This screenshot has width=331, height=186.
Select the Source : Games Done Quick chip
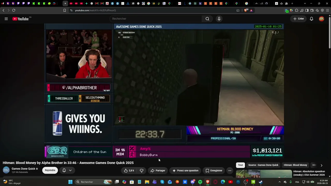[263, 165]
